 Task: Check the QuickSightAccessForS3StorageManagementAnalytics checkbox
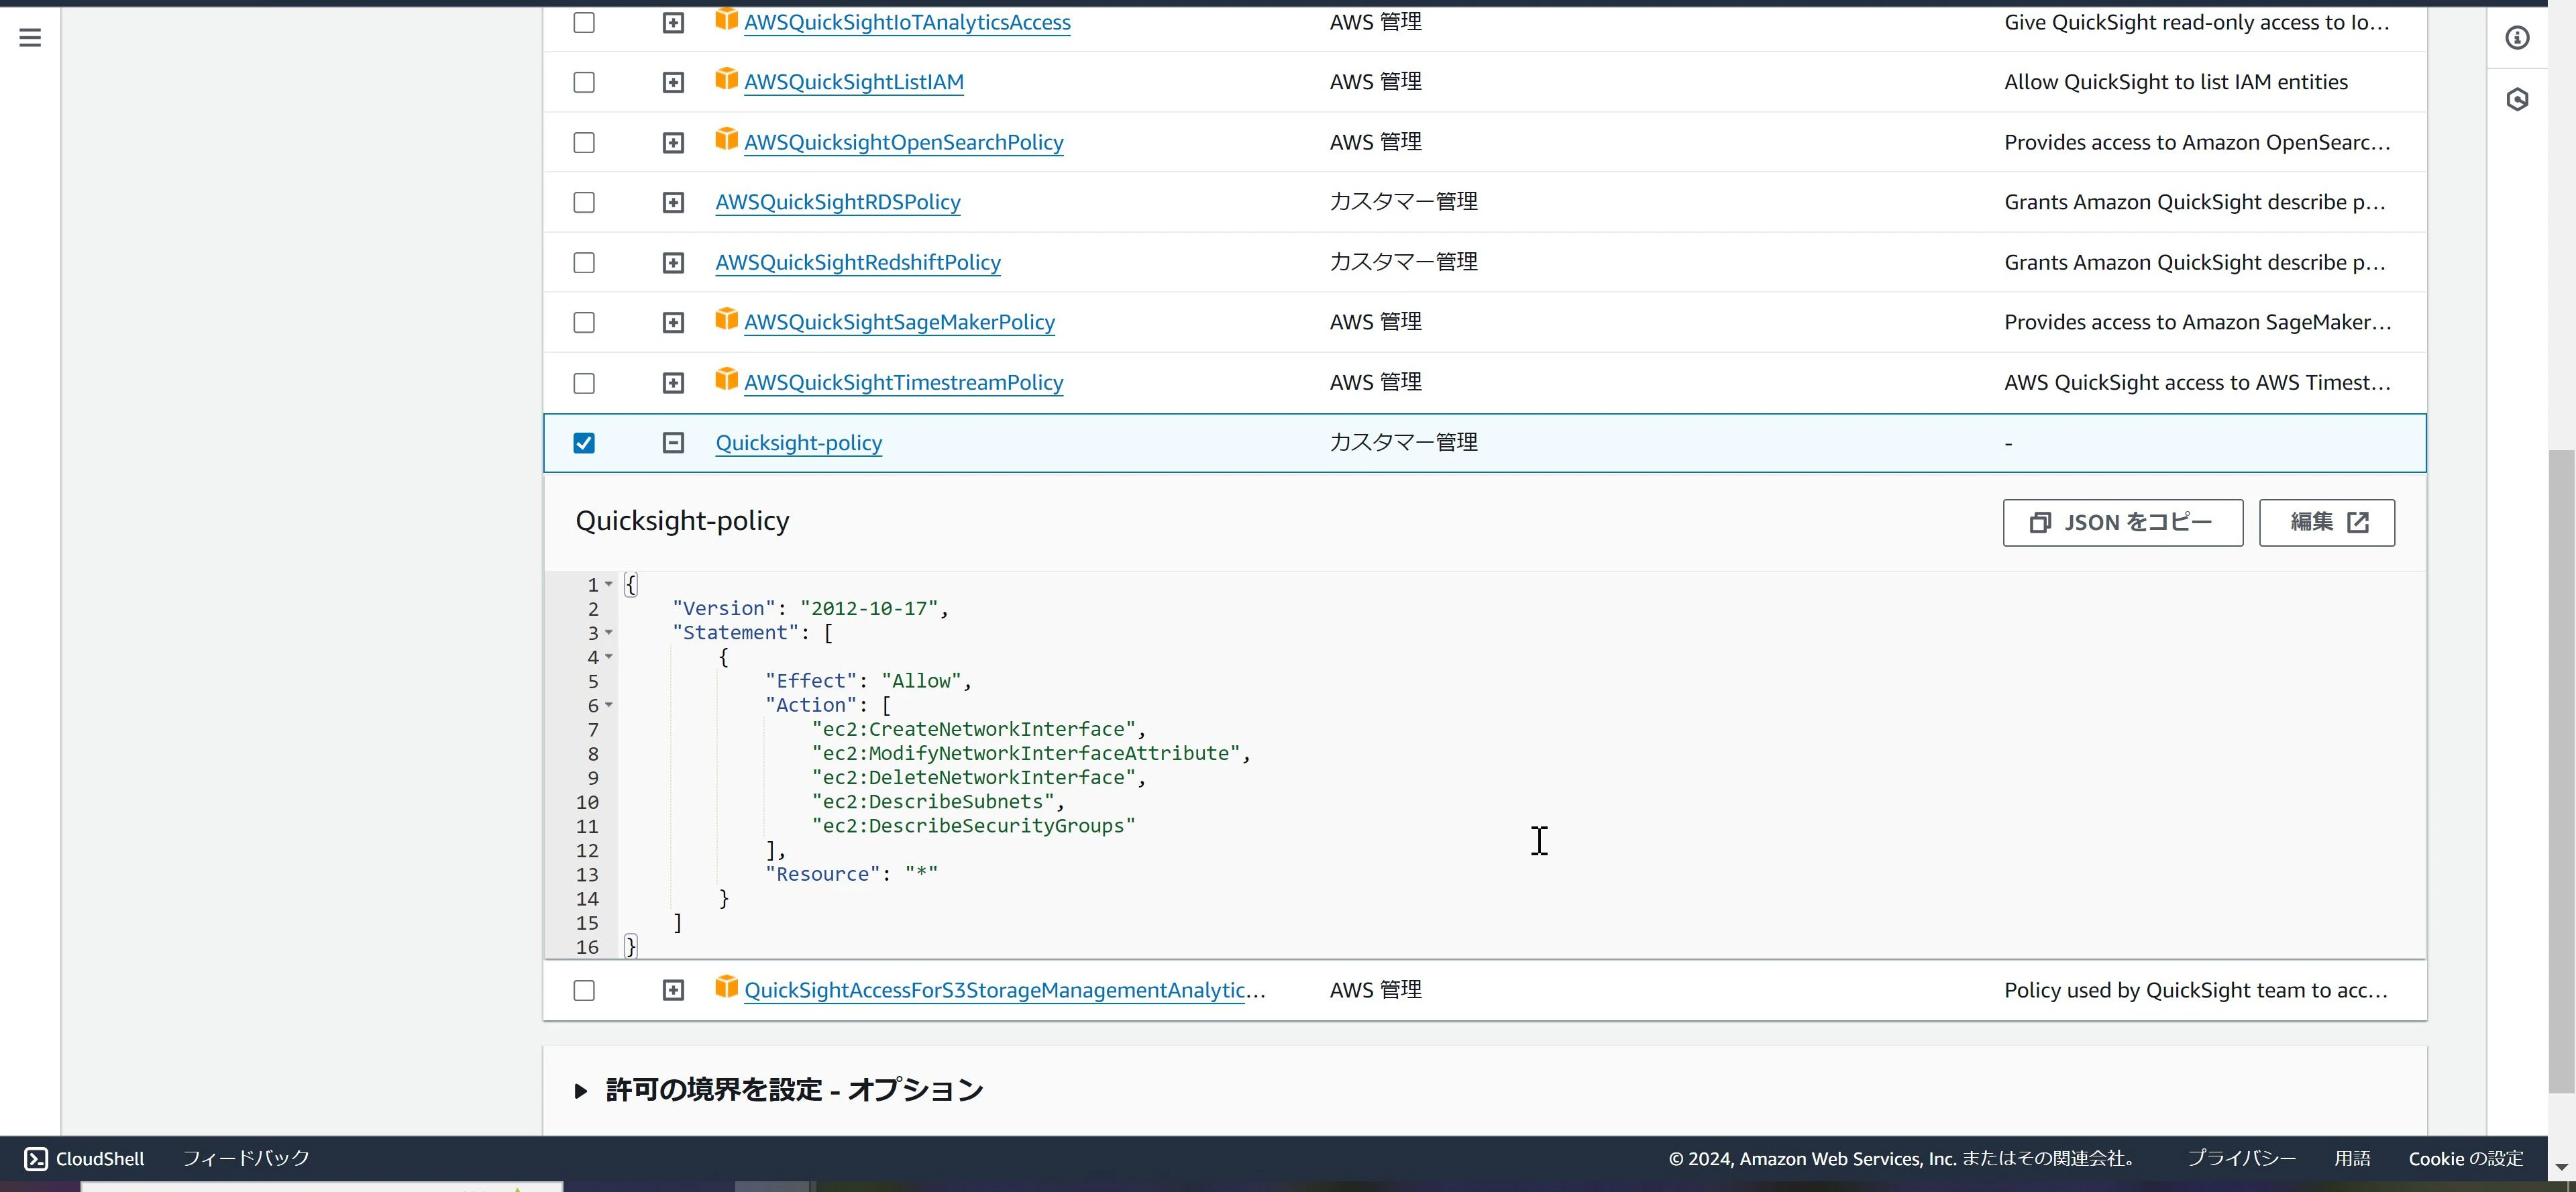[584, 990]
